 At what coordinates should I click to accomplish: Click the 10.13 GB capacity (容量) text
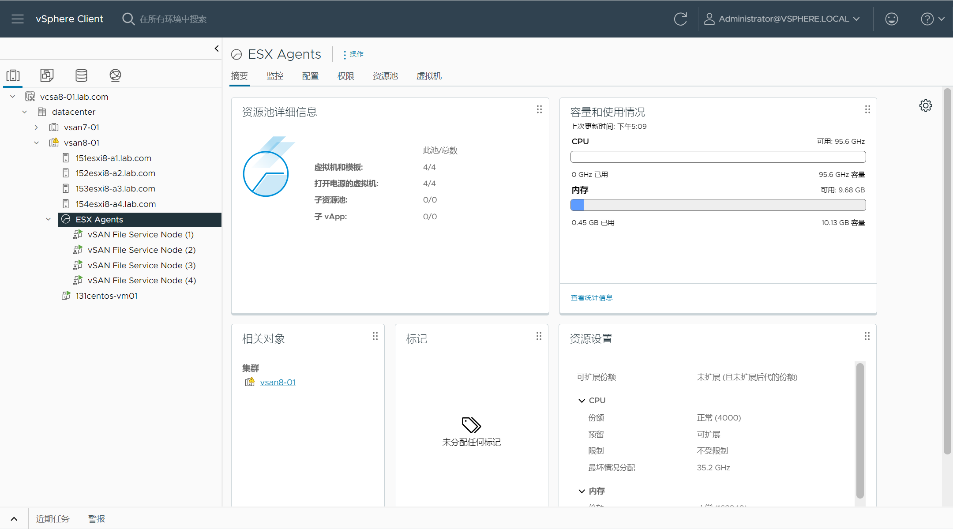tap(843, 223)
